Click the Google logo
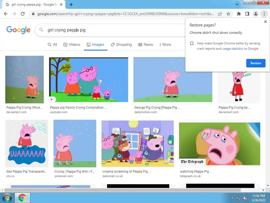270x203 pixels. coord(18,30)
